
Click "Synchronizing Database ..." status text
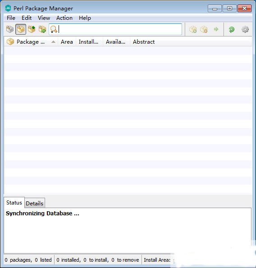tap(42, 213)
